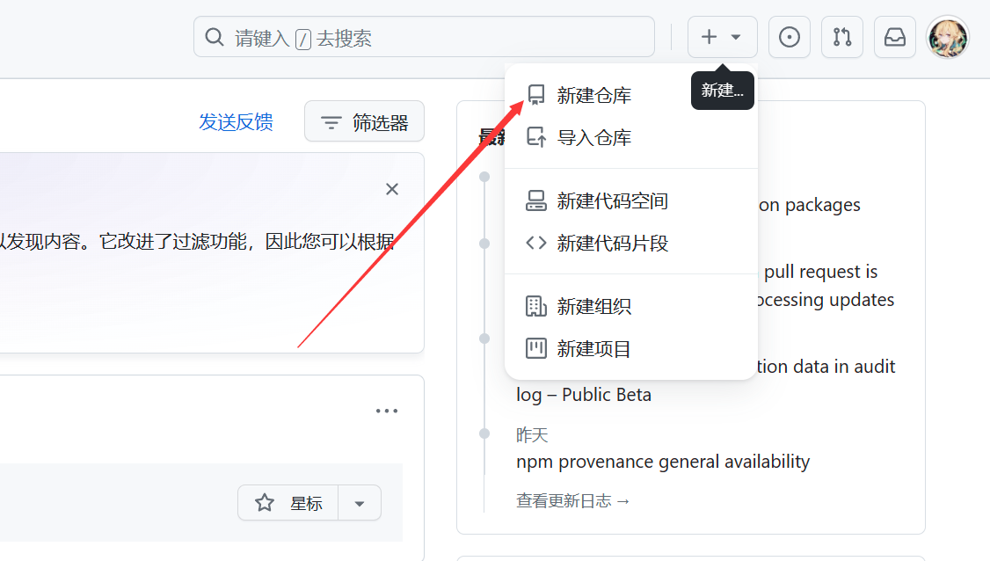Viewport: 990px width, 561px height.
Task: Choose 新建代码空间 from the menu
Action: coord(612,201)
